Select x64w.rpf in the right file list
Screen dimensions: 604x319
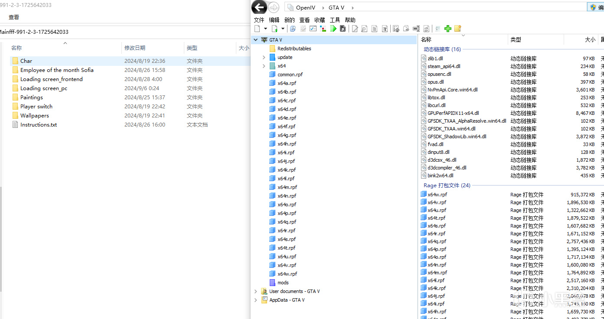pos(437,195)
